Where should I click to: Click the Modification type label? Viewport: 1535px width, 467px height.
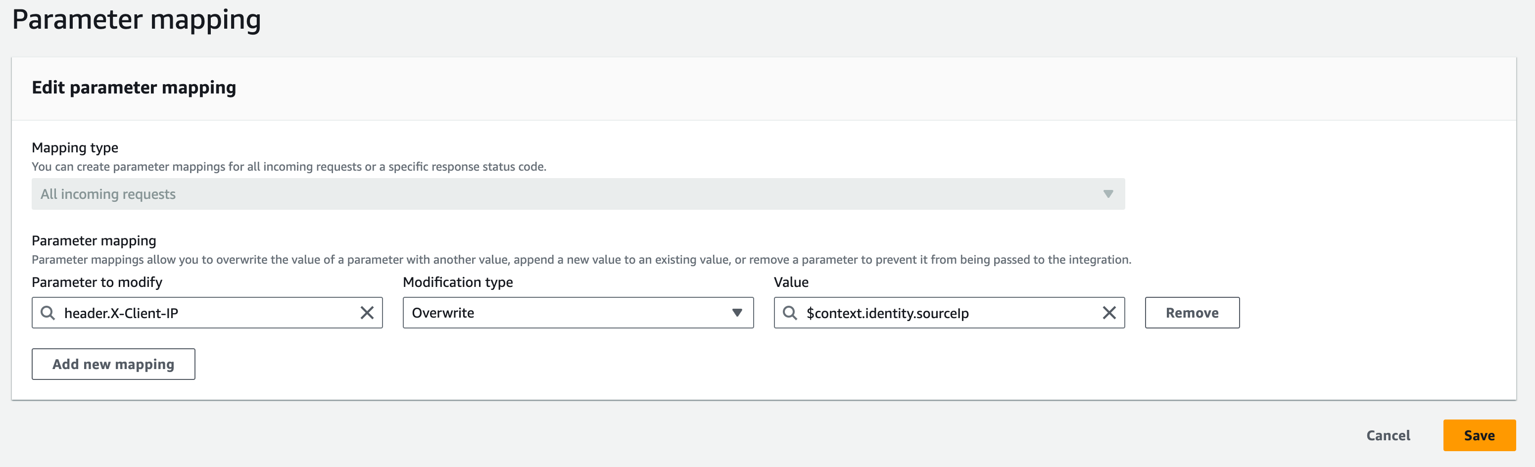[x=458, y=282]
